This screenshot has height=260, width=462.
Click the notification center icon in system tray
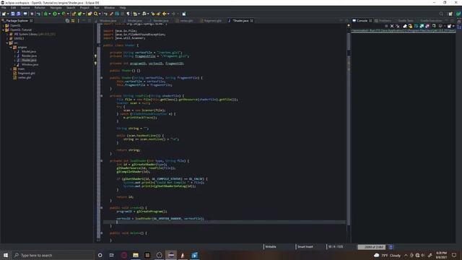454,255
